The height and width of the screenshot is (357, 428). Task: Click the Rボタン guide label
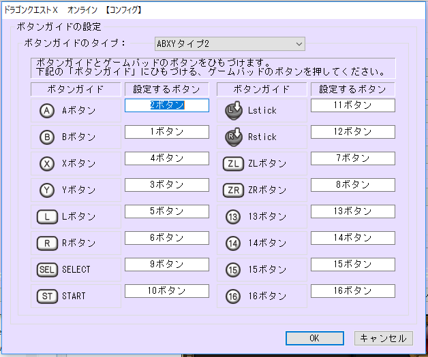click(78, 243)
